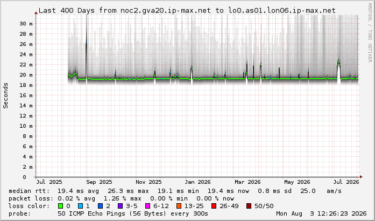Image resolution: width=375 pixels, height=221 pixels.
Task: Click the 'Seconds' y-axis label
Action: click(x=6, y=95)
